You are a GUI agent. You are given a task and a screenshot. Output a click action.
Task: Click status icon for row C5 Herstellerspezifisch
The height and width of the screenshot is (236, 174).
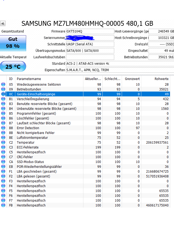click(x=3, y=152)
